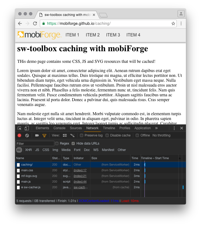Open the No throttling dropdown
Screen dimensions: 201x226
pos(161,135)
